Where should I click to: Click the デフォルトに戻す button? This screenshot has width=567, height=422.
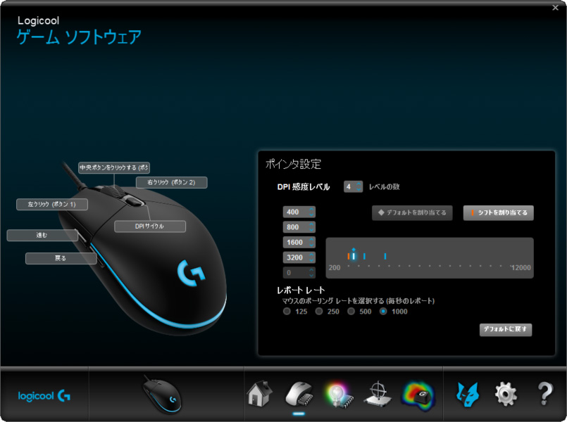coord(505,329)
